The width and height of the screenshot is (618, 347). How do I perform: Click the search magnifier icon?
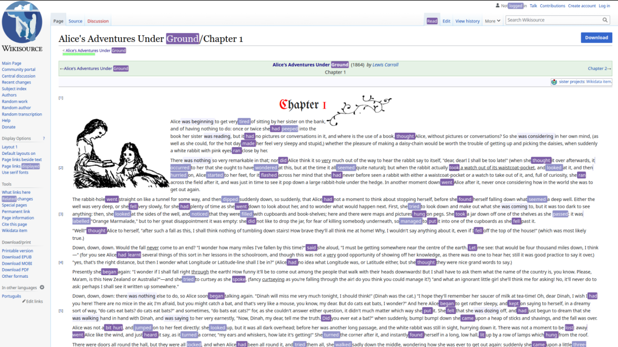(x=605, y=20)
